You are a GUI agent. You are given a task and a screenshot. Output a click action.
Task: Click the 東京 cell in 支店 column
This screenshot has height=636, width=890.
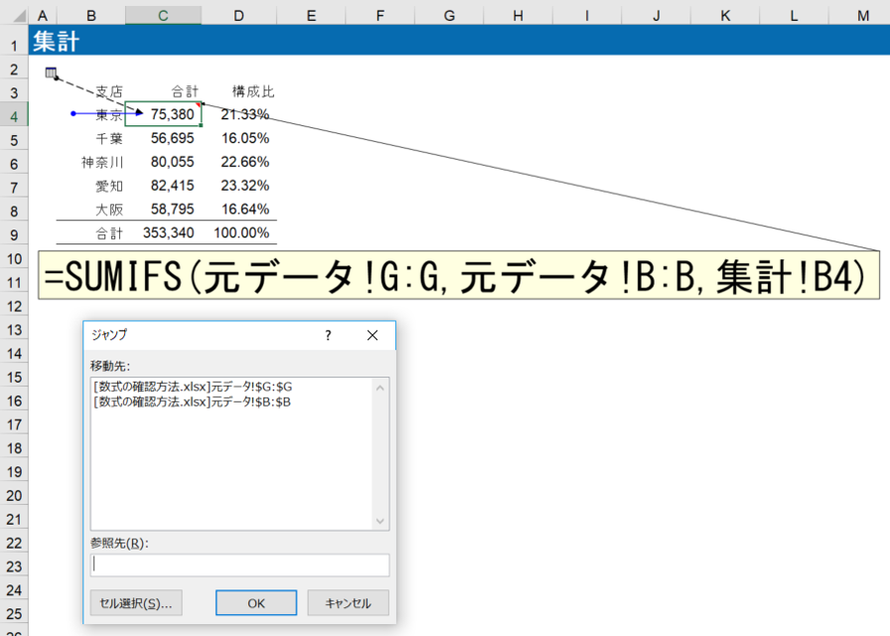click(x=108, y=114)
